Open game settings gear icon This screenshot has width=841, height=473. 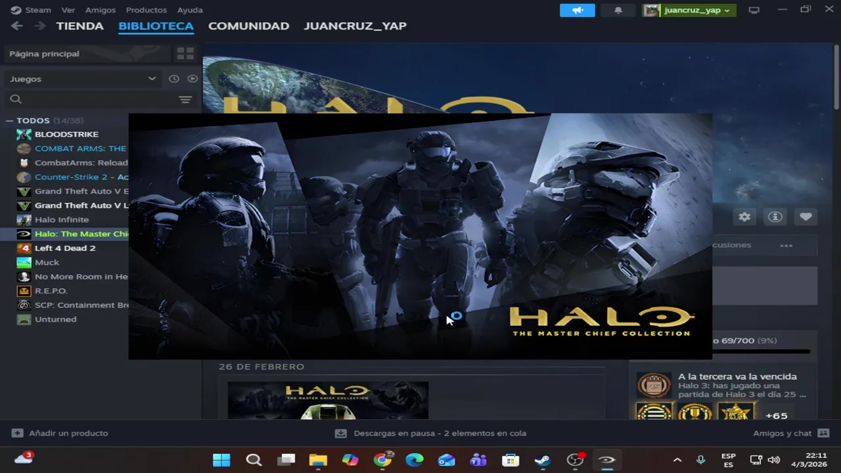click(x=744, y=217)
